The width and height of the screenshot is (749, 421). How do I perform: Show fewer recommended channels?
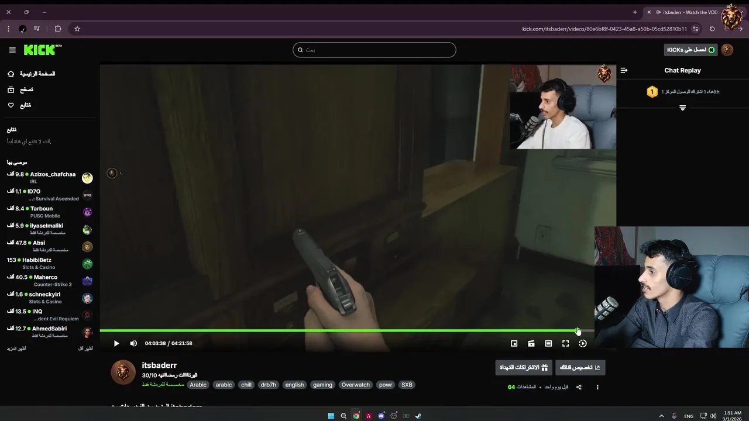point(85,348)
